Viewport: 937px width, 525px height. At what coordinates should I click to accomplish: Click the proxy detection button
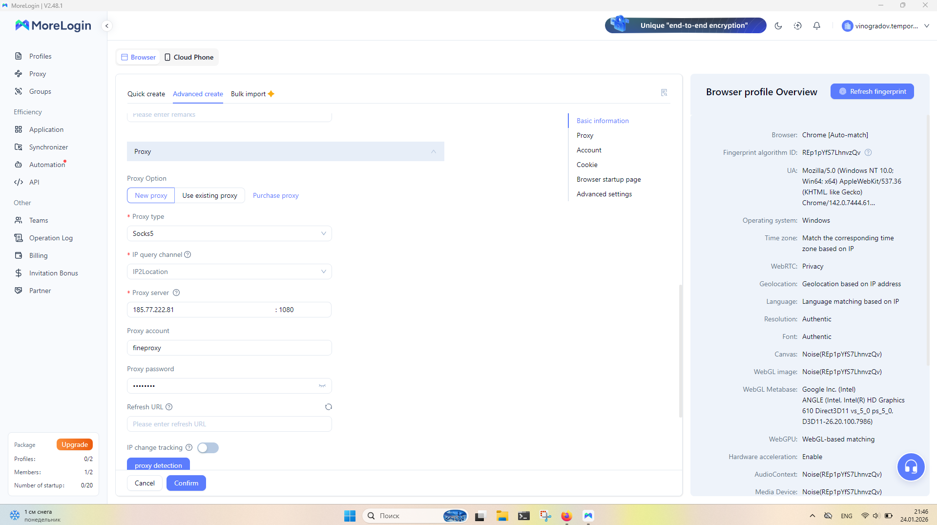158,464
